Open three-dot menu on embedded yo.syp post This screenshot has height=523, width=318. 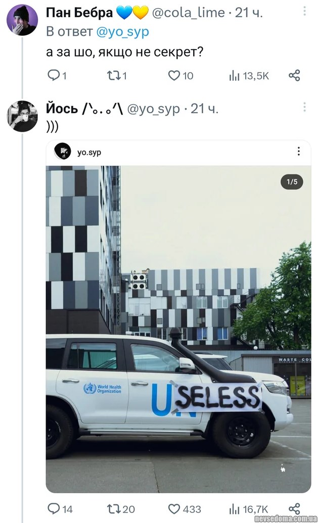coord(299,152)
